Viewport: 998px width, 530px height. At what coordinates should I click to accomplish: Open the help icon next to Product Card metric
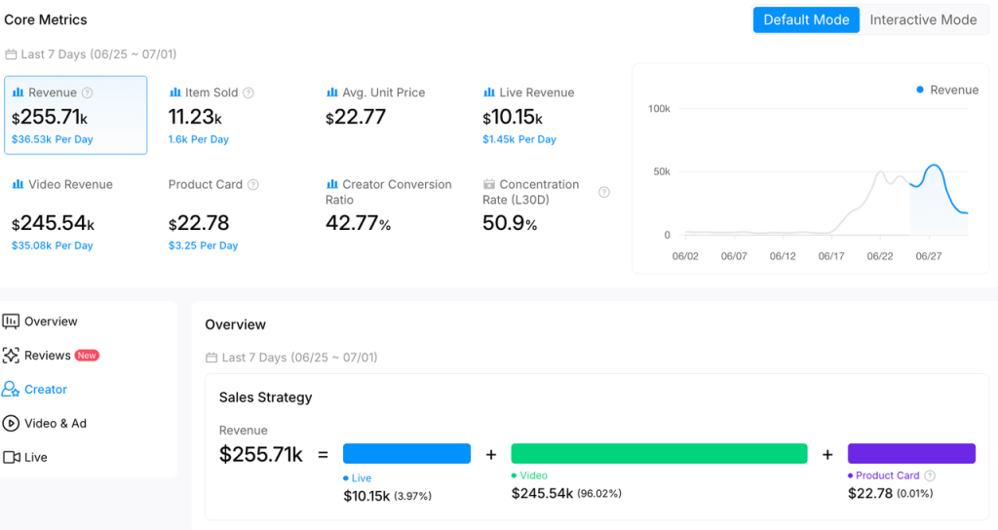[x=252, y=184]
